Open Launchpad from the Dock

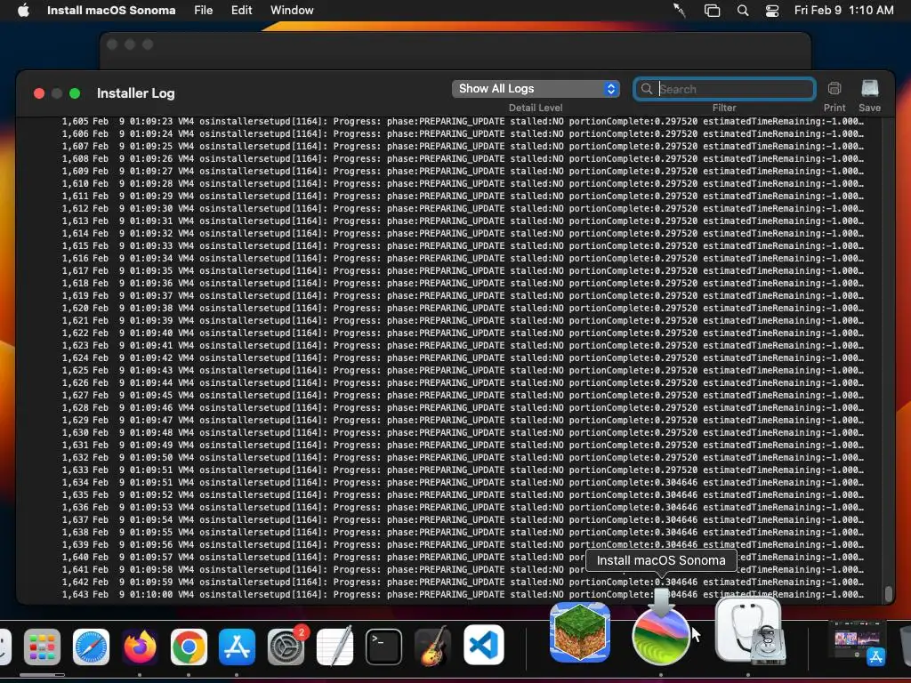pyautogui.click(x=43, y=647)
